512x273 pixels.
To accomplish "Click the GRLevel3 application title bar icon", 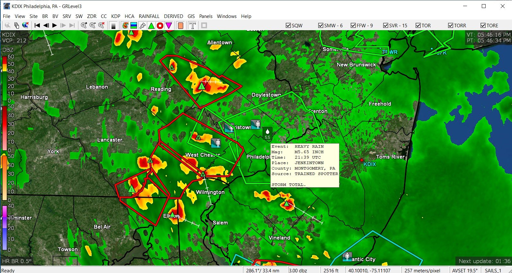I will (x=6, y=6).
